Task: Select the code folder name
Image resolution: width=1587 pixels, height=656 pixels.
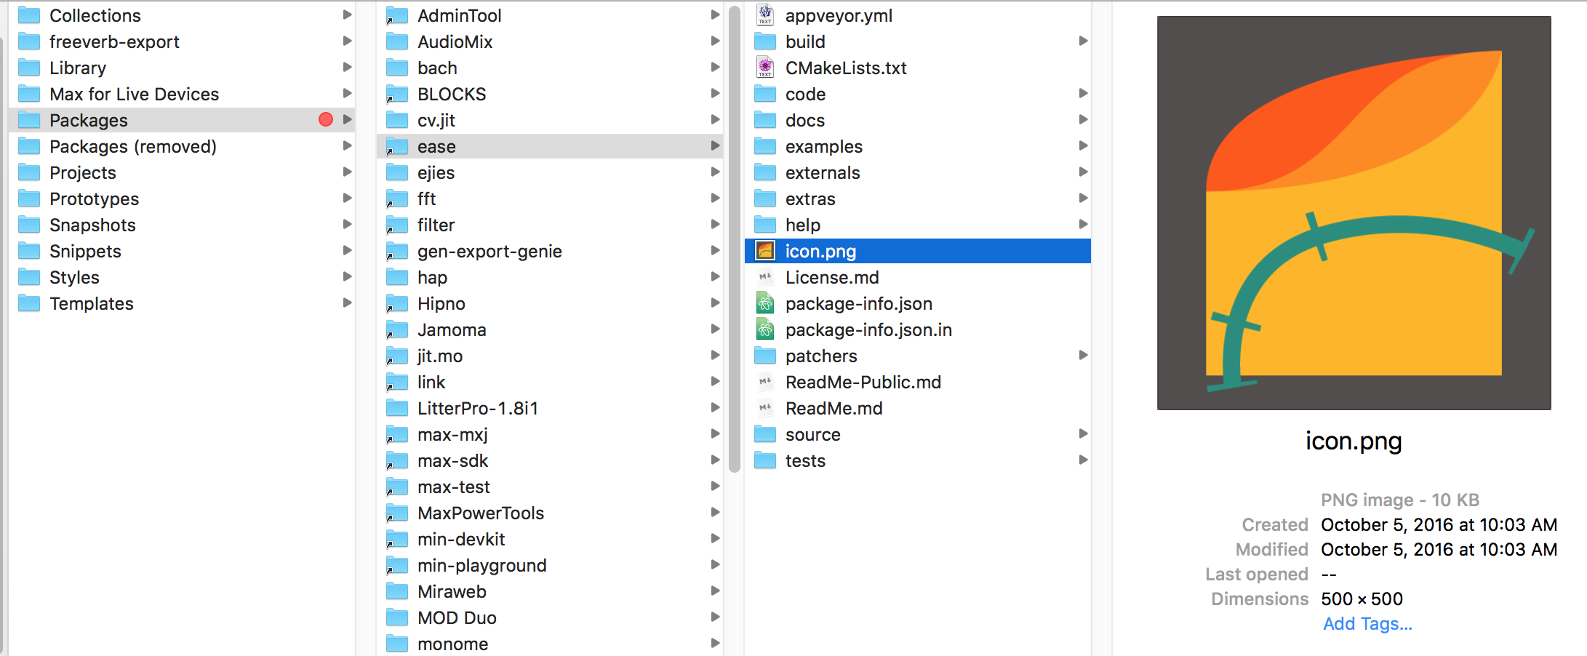Action: 805,94
